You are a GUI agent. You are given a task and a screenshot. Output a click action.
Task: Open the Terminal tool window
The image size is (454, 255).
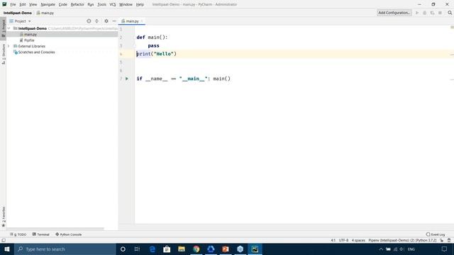click(x=41, y=234)
